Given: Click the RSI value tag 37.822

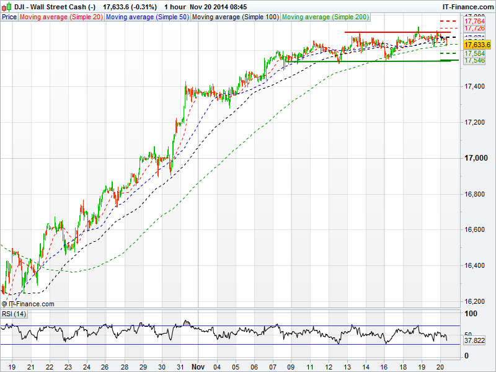Looking at the screenshot, I should click(x=475, y=340).
